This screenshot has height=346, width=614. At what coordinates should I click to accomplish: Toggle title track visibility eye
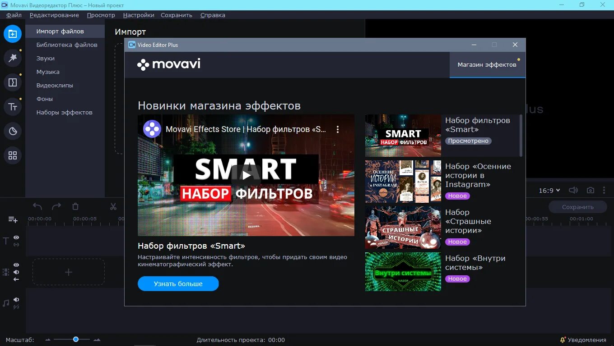pyautogui.click(x=16, y=237)
